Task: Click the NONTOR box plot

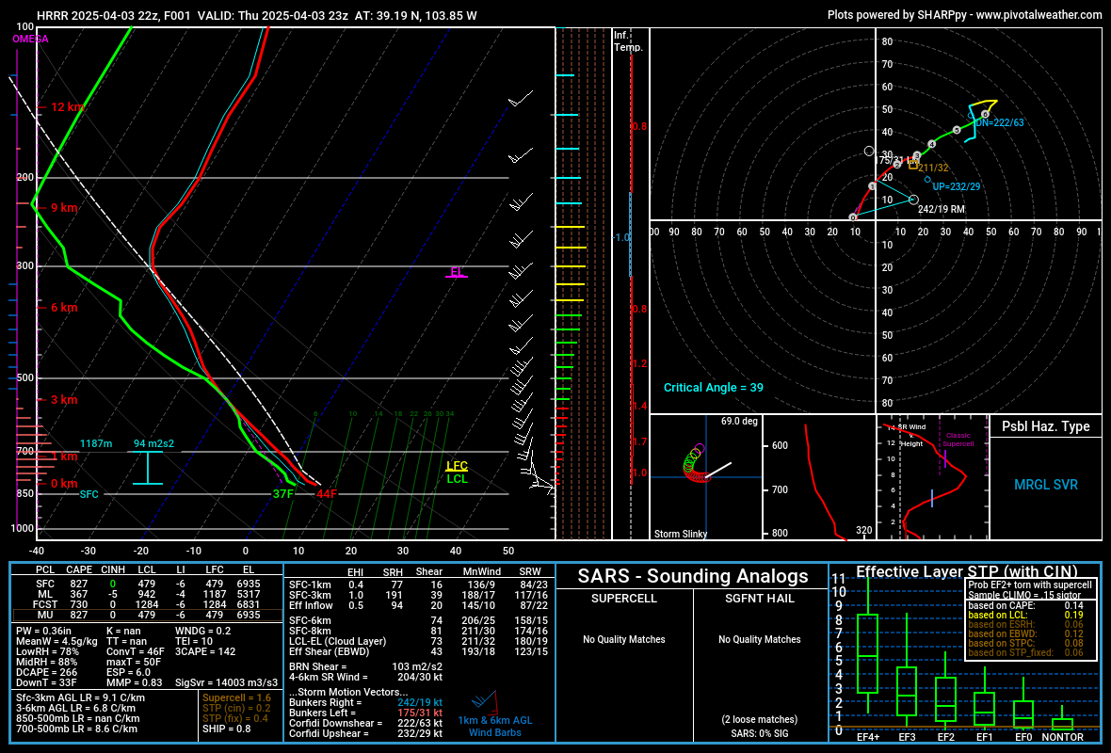Action: pos(1062,723)
